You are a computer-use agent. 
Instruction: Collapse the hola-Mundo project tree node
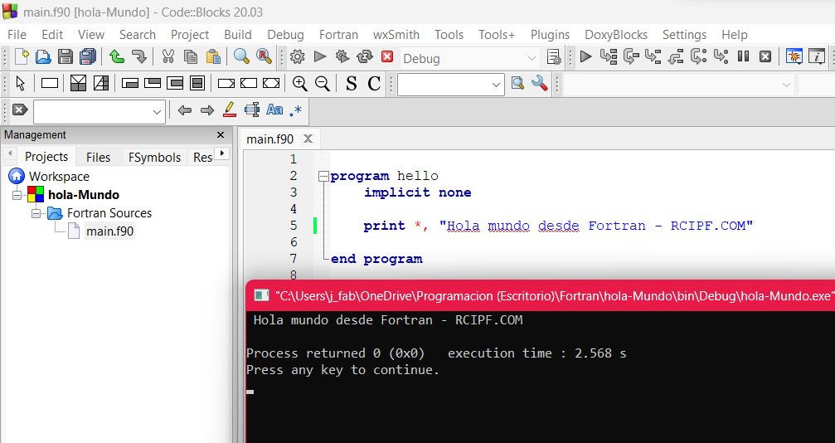point(17,195)
